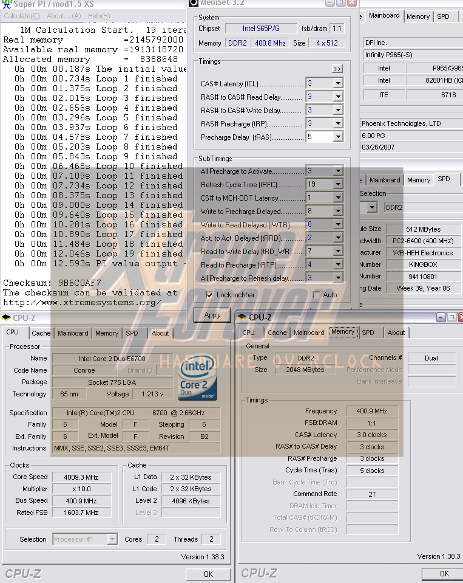Open the Write to Precharge Delayed dropdown
463x583 pixels.
tap(338, 211)
